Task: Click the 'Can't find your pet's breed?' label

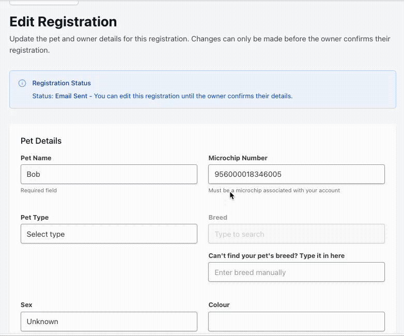Action: click(276, 256)
